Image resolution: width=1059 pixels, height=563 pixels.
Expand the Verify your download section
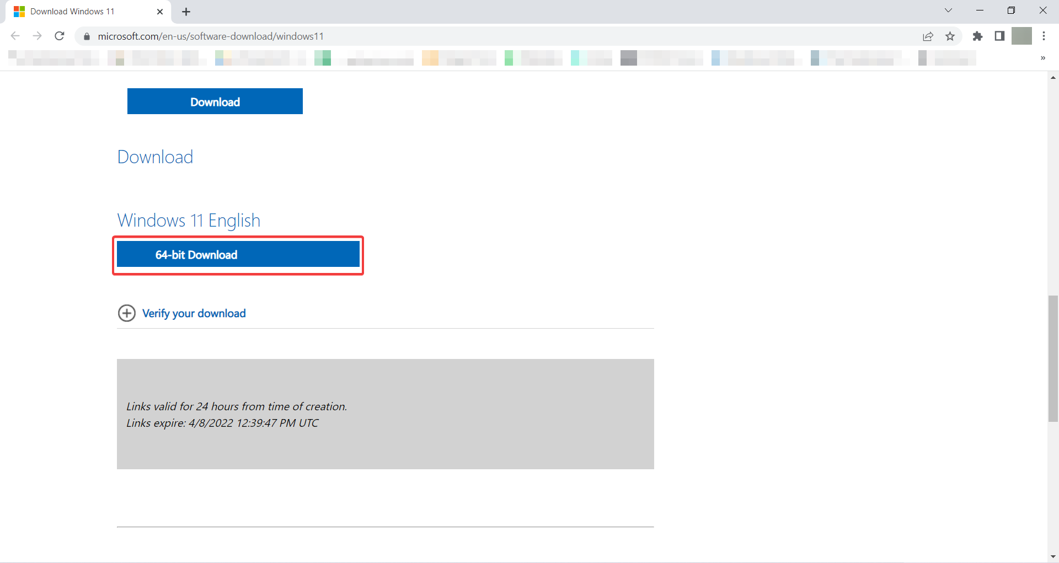coord(126,313)
